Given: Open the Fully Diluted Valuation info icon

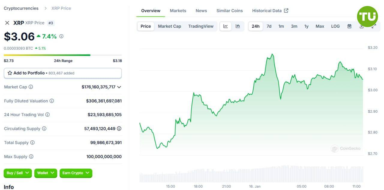Looking at the screenshot, I should tap(52, 101).
